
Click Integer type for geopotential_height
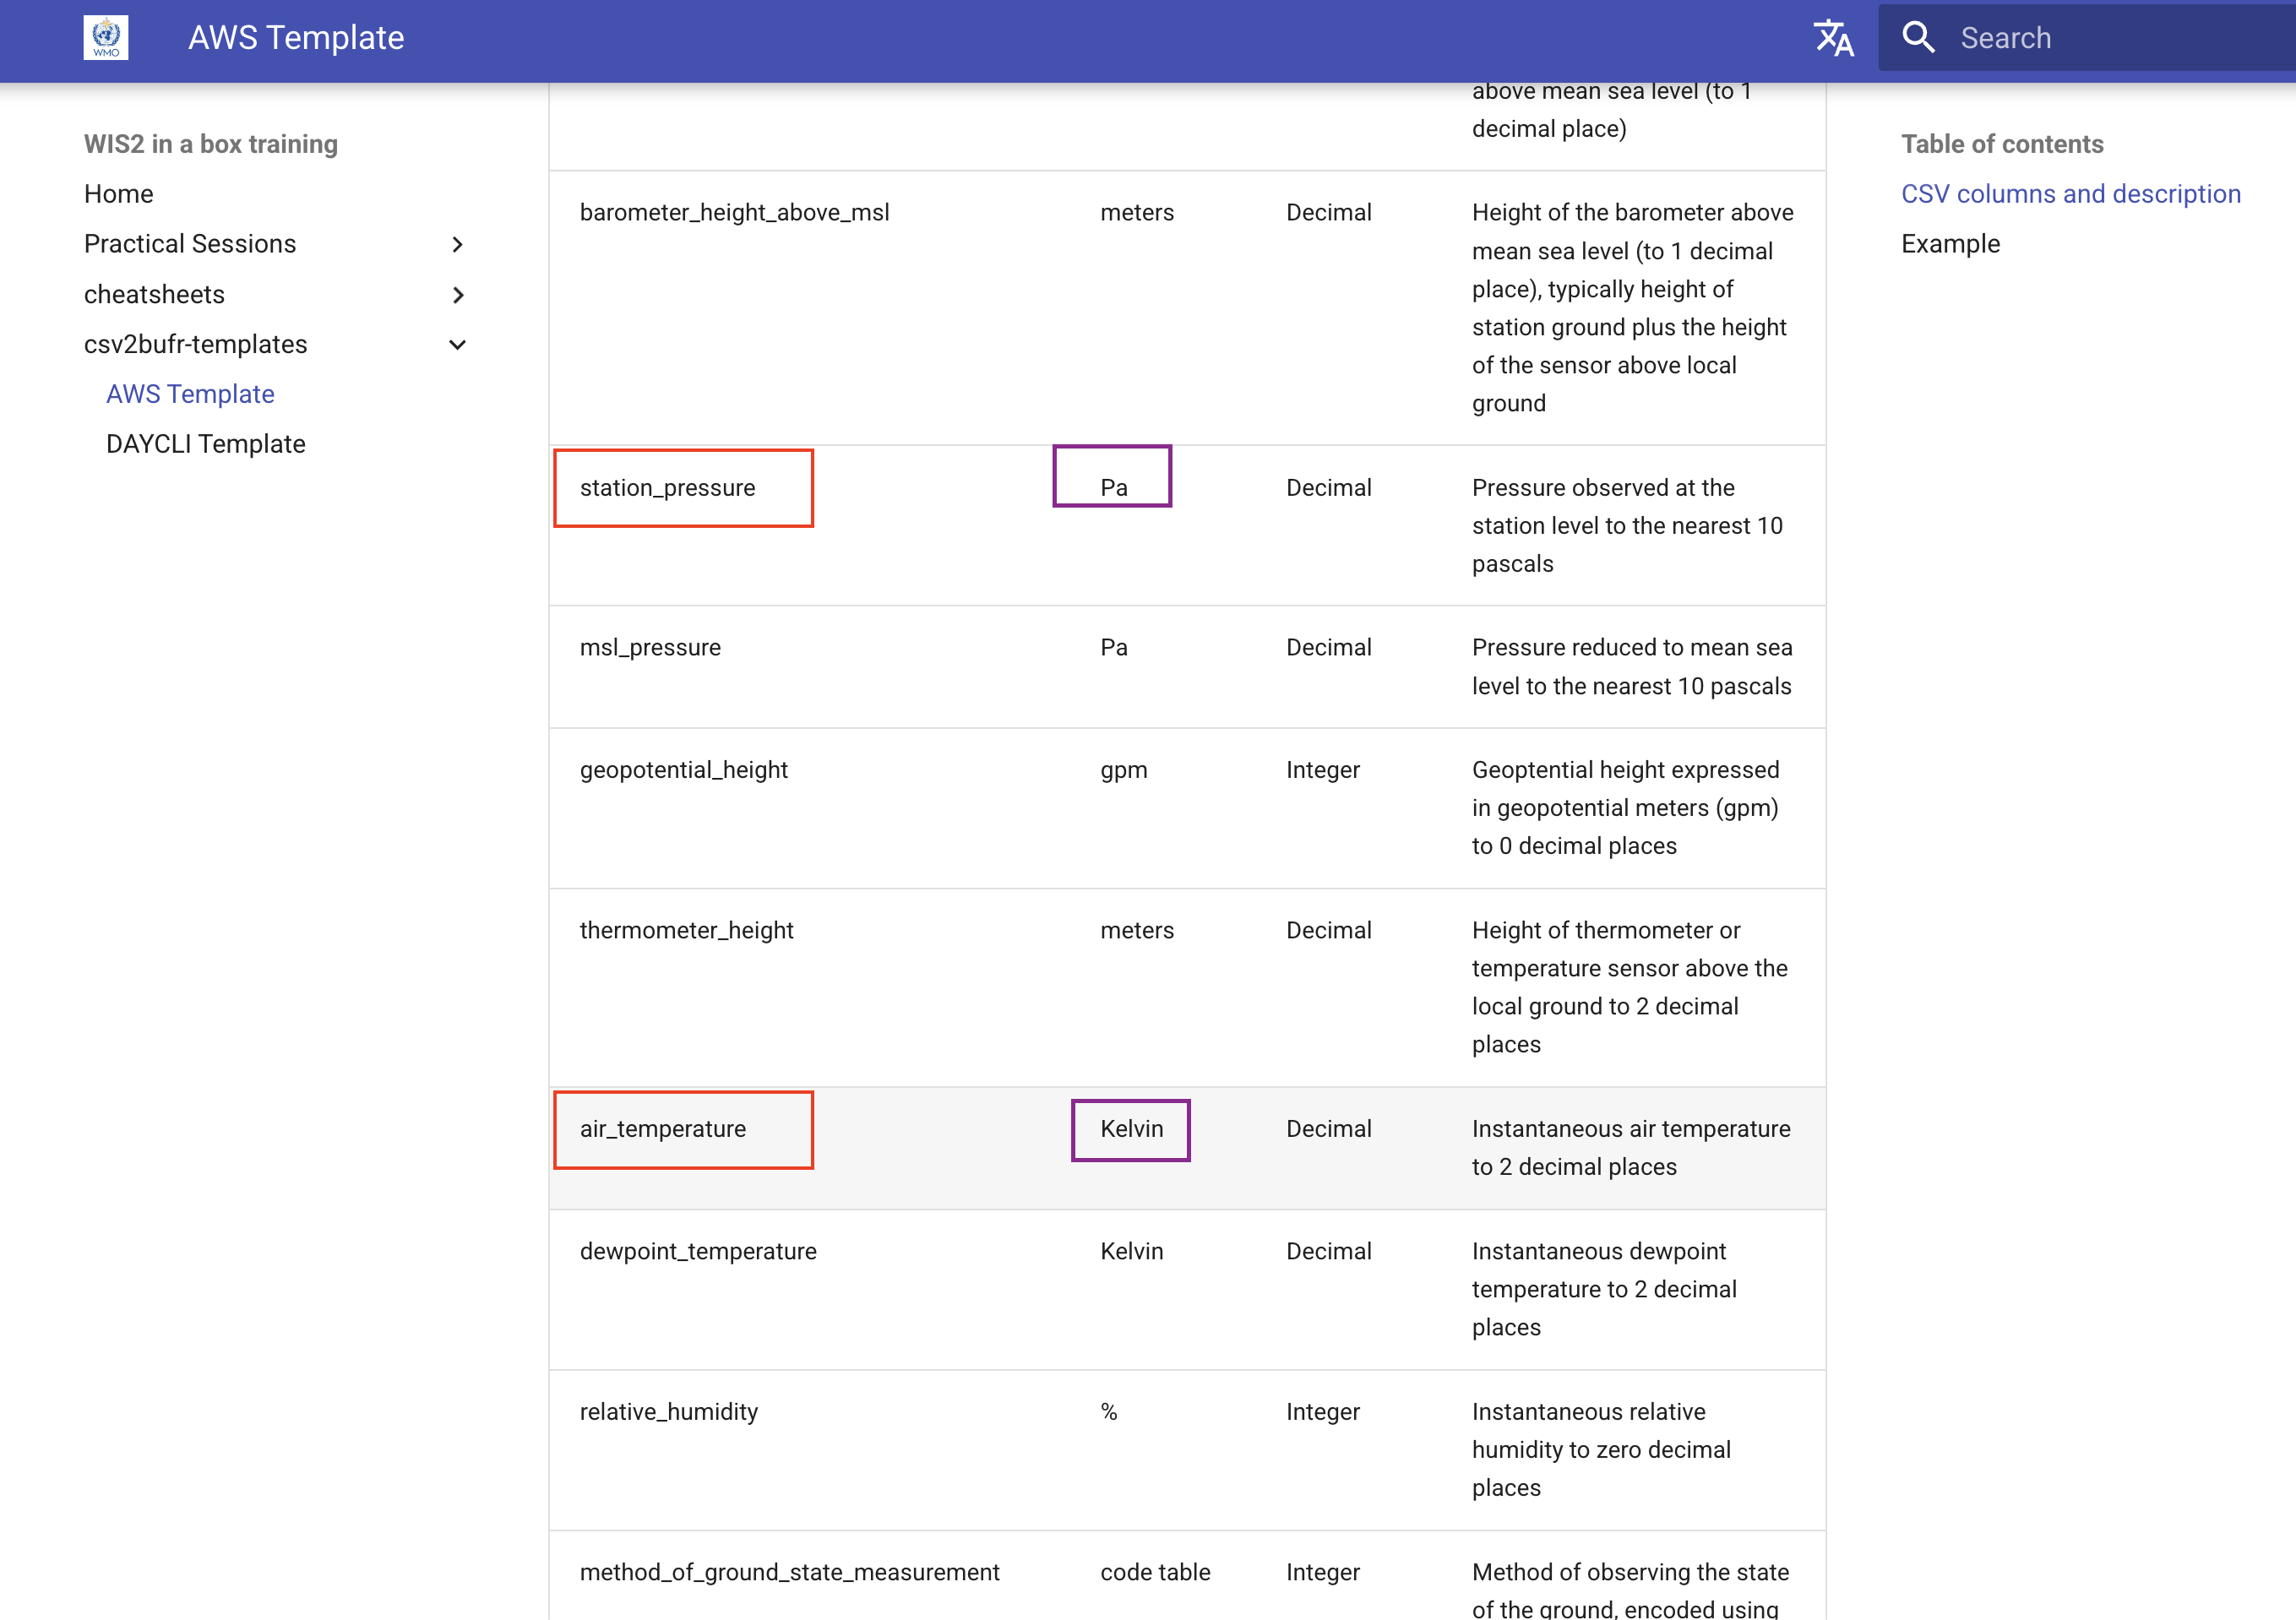[x=1322, y=770]
